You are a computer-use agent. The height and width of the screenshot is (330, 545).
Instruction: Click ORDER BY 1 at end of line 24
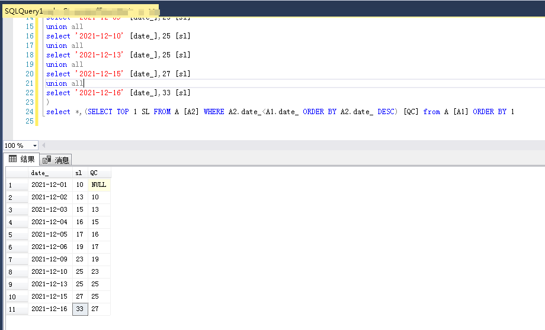click(x=493, y=112)
